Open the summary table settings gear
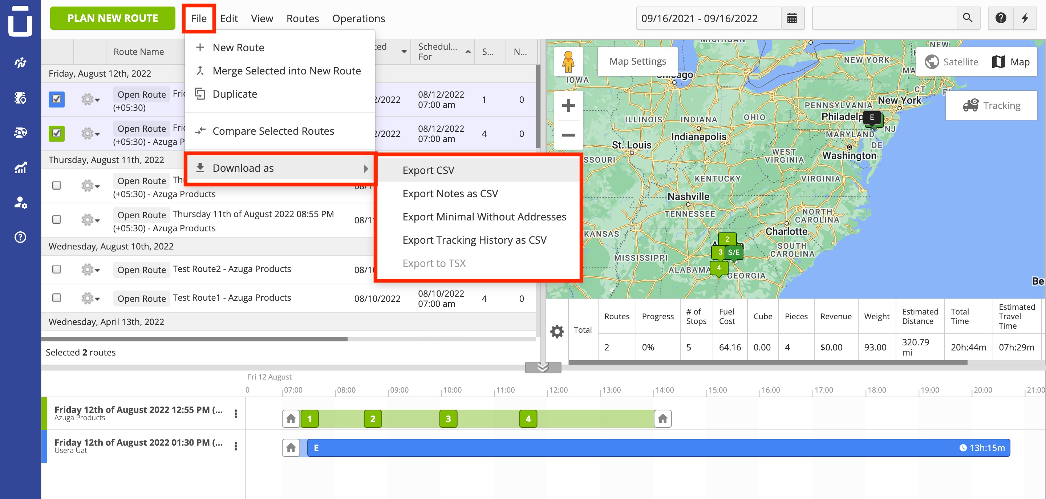The image size is (1046, 499). click(x=557, y=331)
